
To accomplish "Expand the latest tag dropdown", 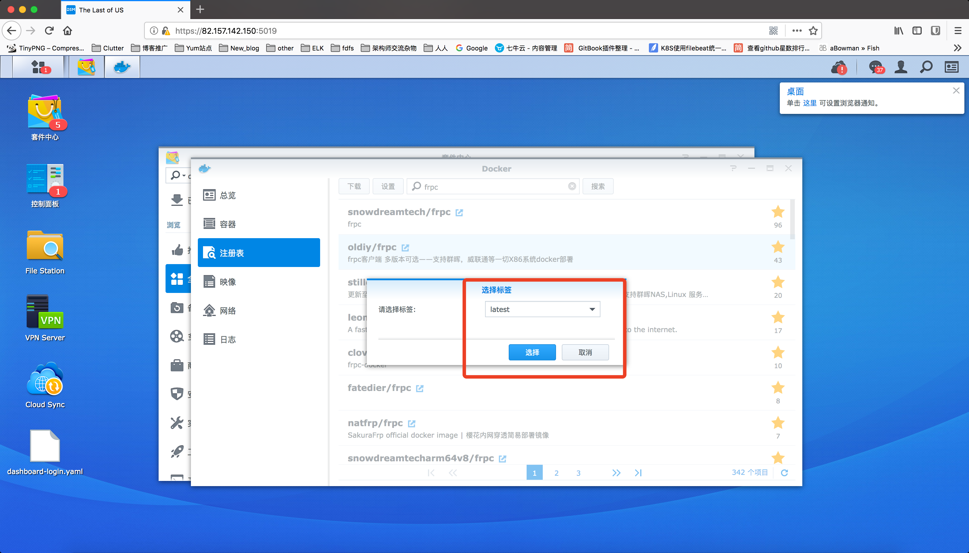I will [x=592, y=309].
